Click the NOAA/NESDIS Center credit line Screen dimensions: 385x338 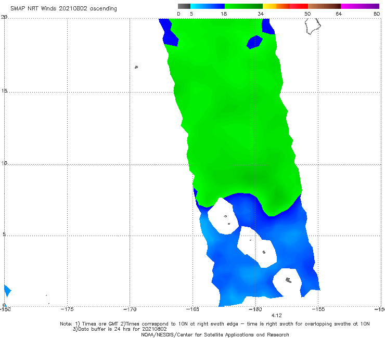(x=215, y=335)
